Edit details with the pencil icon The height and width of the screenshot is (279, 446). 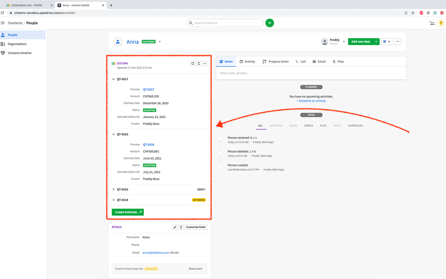(175, 227)
